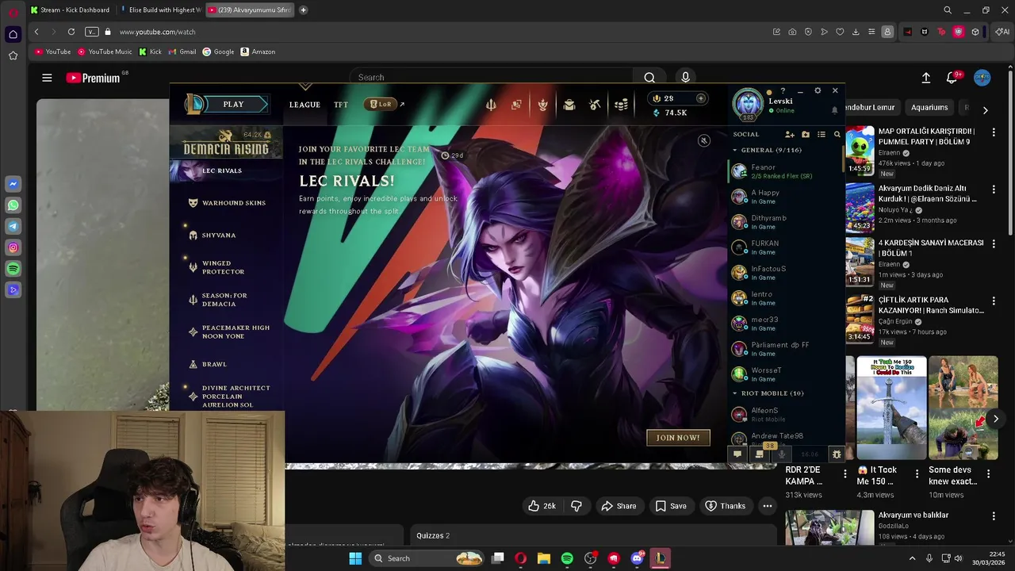Screen dimensions: 1015x571
Task: Open the Store coins icon in League client
Action: click(622, 105)
